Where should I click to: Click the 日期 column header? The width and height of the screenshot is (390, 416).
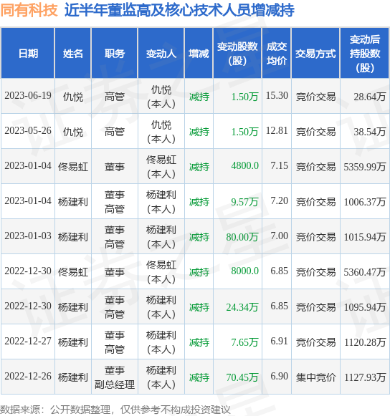[28, 53]
